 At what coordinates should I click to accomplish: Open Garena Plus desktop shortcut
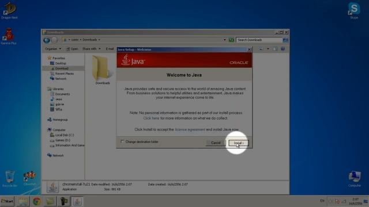(x=9, y=36)
